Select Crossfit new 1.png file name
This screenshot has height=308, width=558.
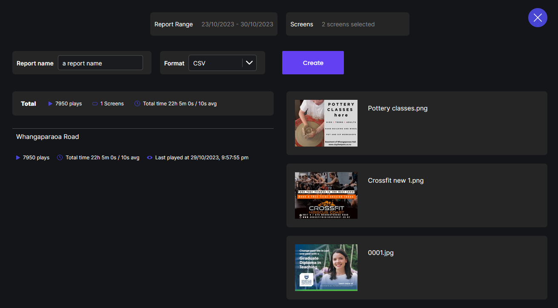point(395,181)
